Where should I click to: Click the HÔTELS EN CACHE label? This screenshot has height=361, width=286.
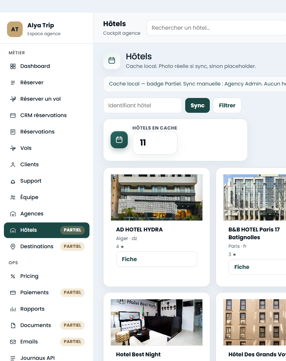coord(155,128)
